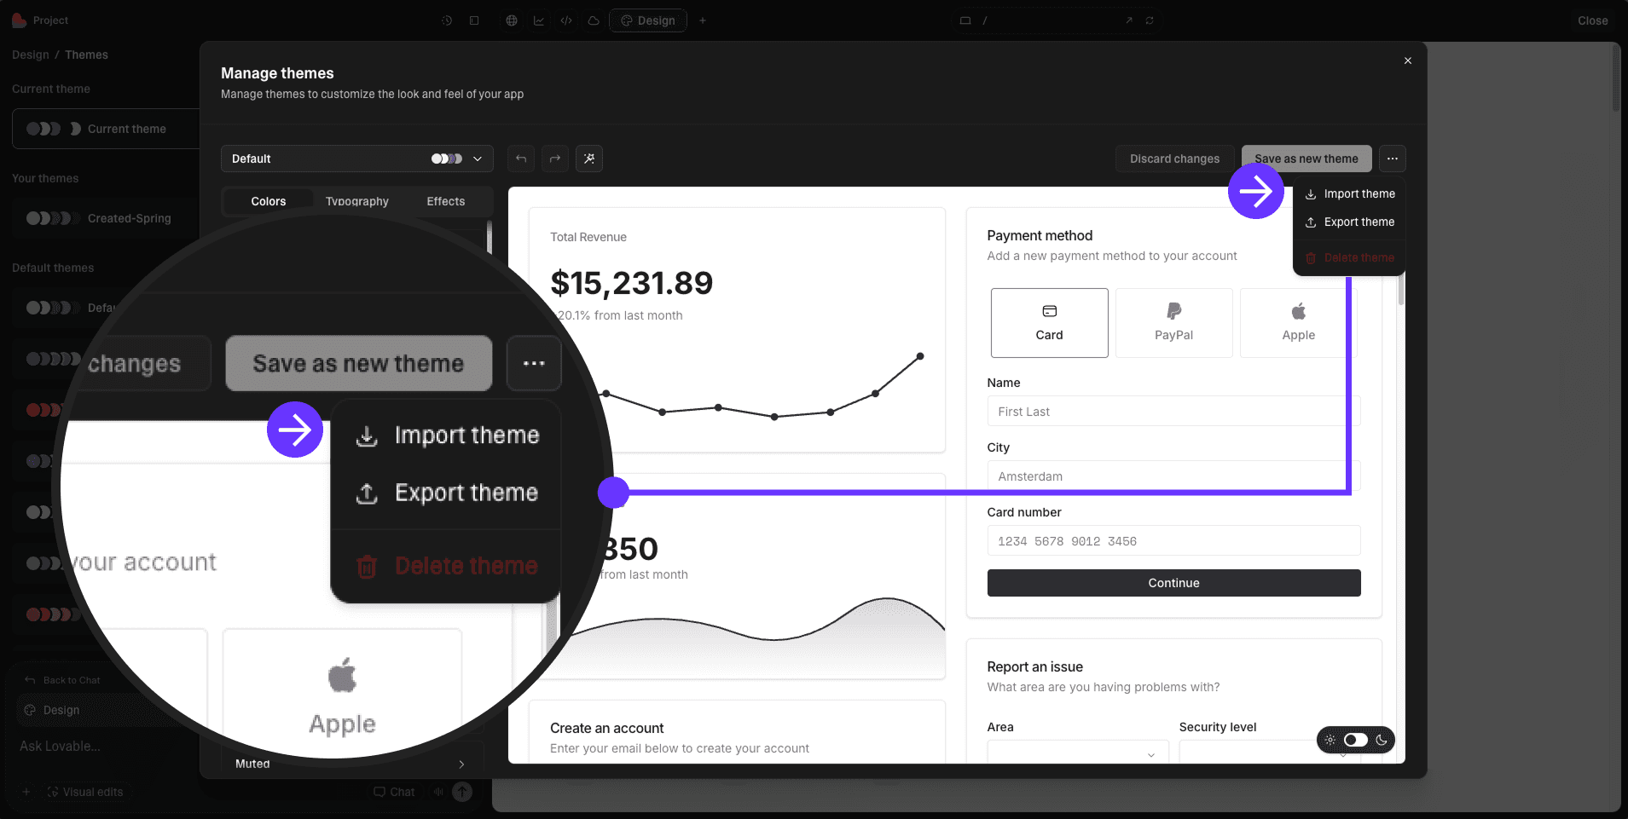Switch to the Typography tab
The width and height of the screenshot is (1628, 819).
356,201
